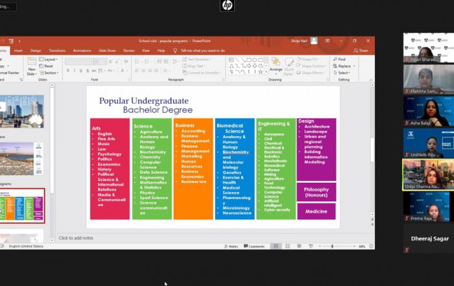Image resolution: width=454 pixels, height=286 pixels.
Task: Expand the shapes gallery More arrow
Action: (x=266, y=72)
